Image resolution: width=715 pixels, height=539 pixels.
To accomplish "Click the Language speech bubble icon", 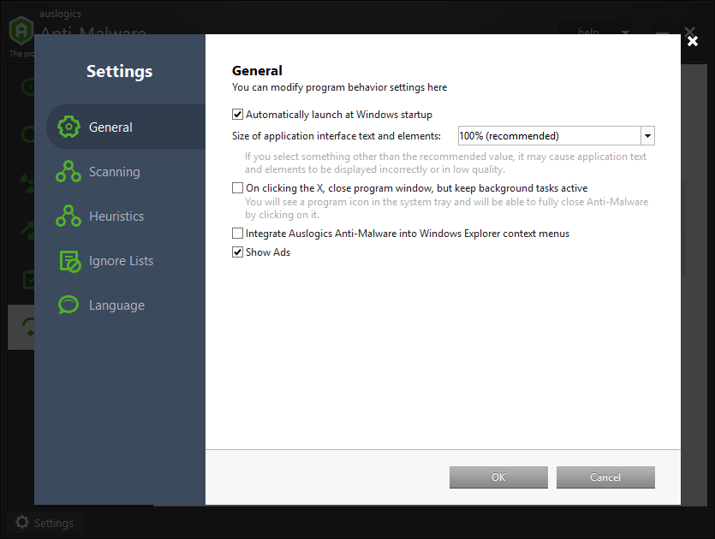I will 69,305.
